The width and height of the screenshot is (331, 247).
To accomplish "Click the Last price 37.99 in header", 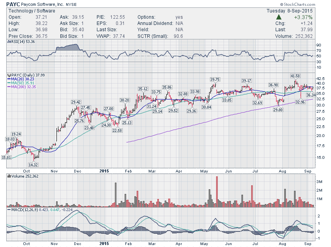I will (x=306, y=30).
